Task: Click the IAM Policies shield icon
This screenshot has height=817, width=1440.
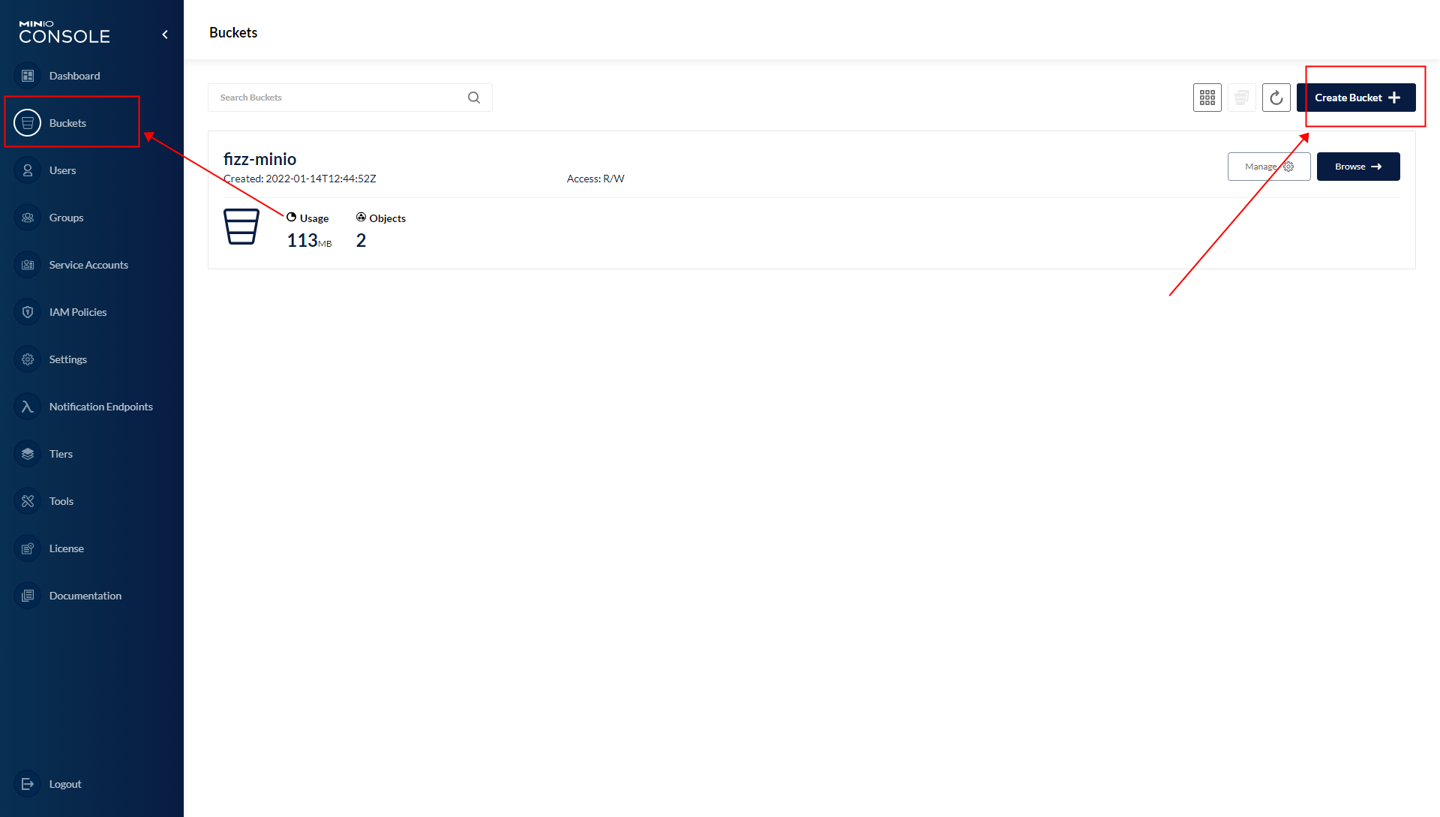Action: pos(28,312)
